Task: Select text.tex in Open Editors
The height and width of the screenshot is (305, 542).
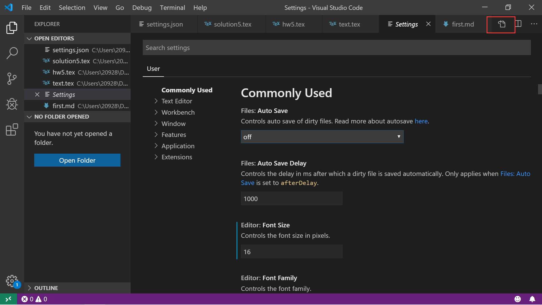Action: [x=77, y=83]
